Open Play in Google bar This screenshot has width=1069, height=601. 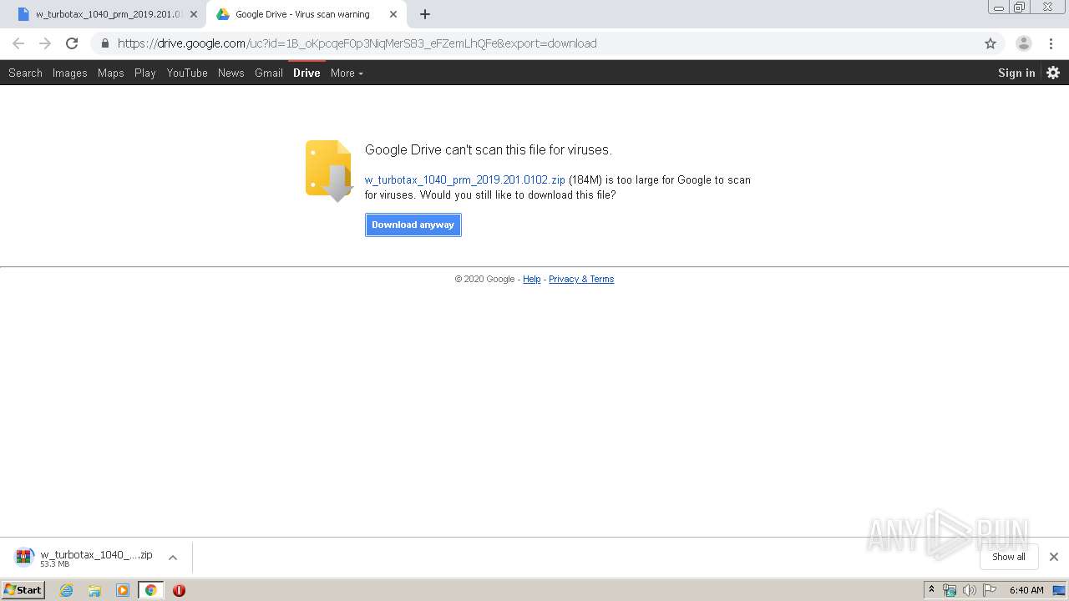[145, 73]
